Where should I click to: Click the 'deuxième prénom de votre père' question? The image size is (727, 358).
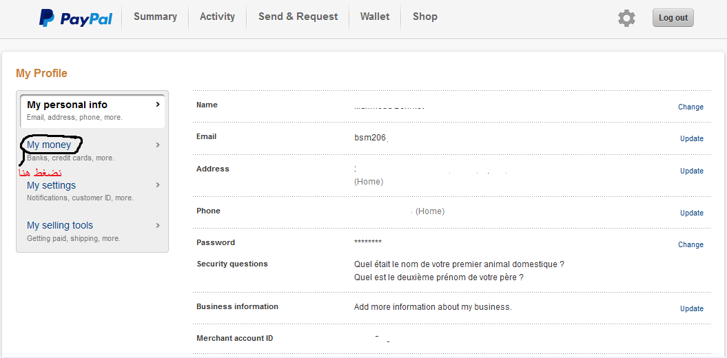pos(438,277)
